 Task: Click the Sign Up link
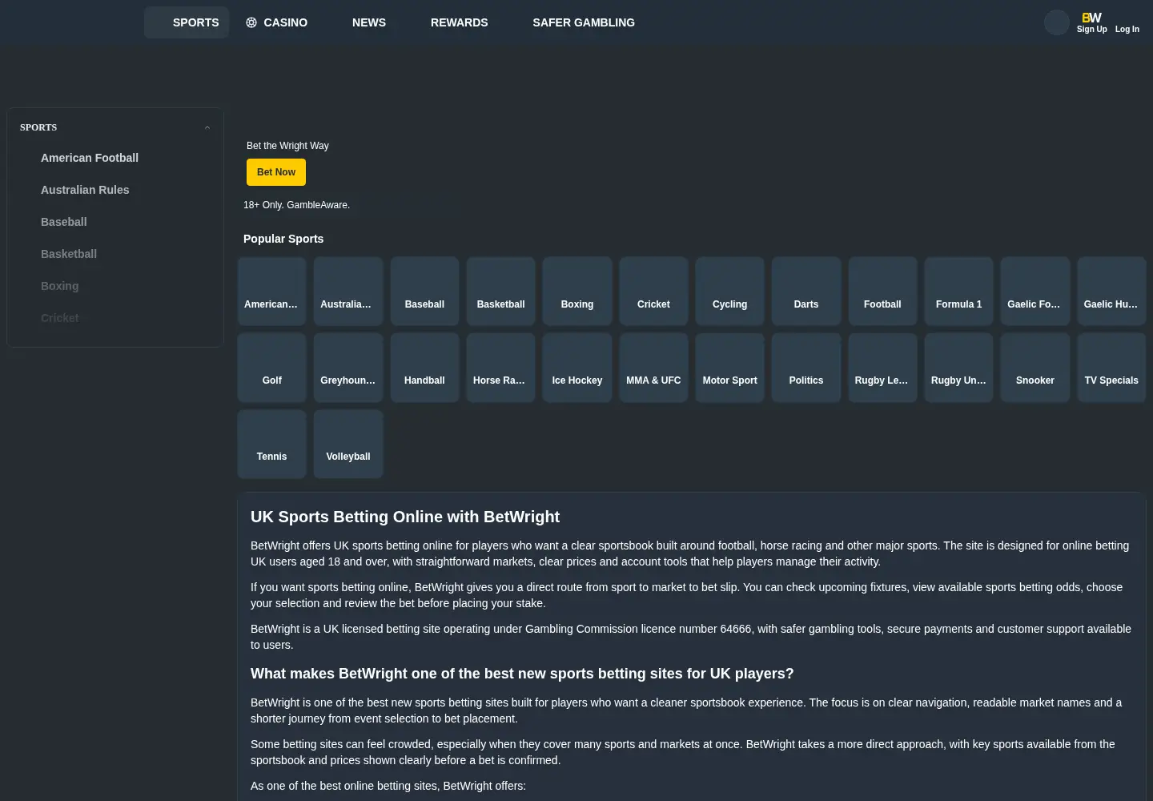click(1091, 29)
